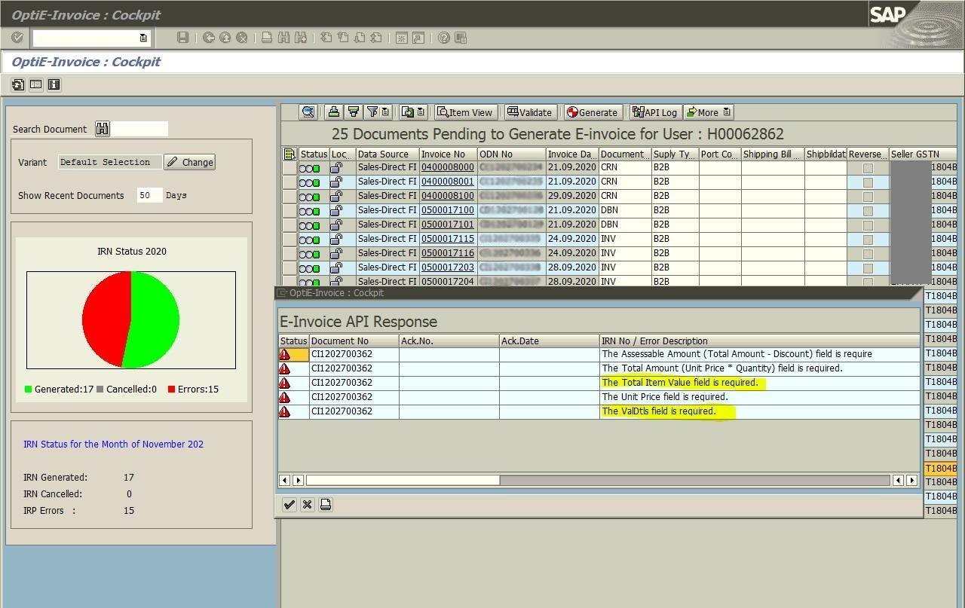The height and width of the screenshot is (608, 965).
Task: Toggle the Reverse checkbox for invoice 0500017116
Action: pyautogui.click(x=868, y=254)
